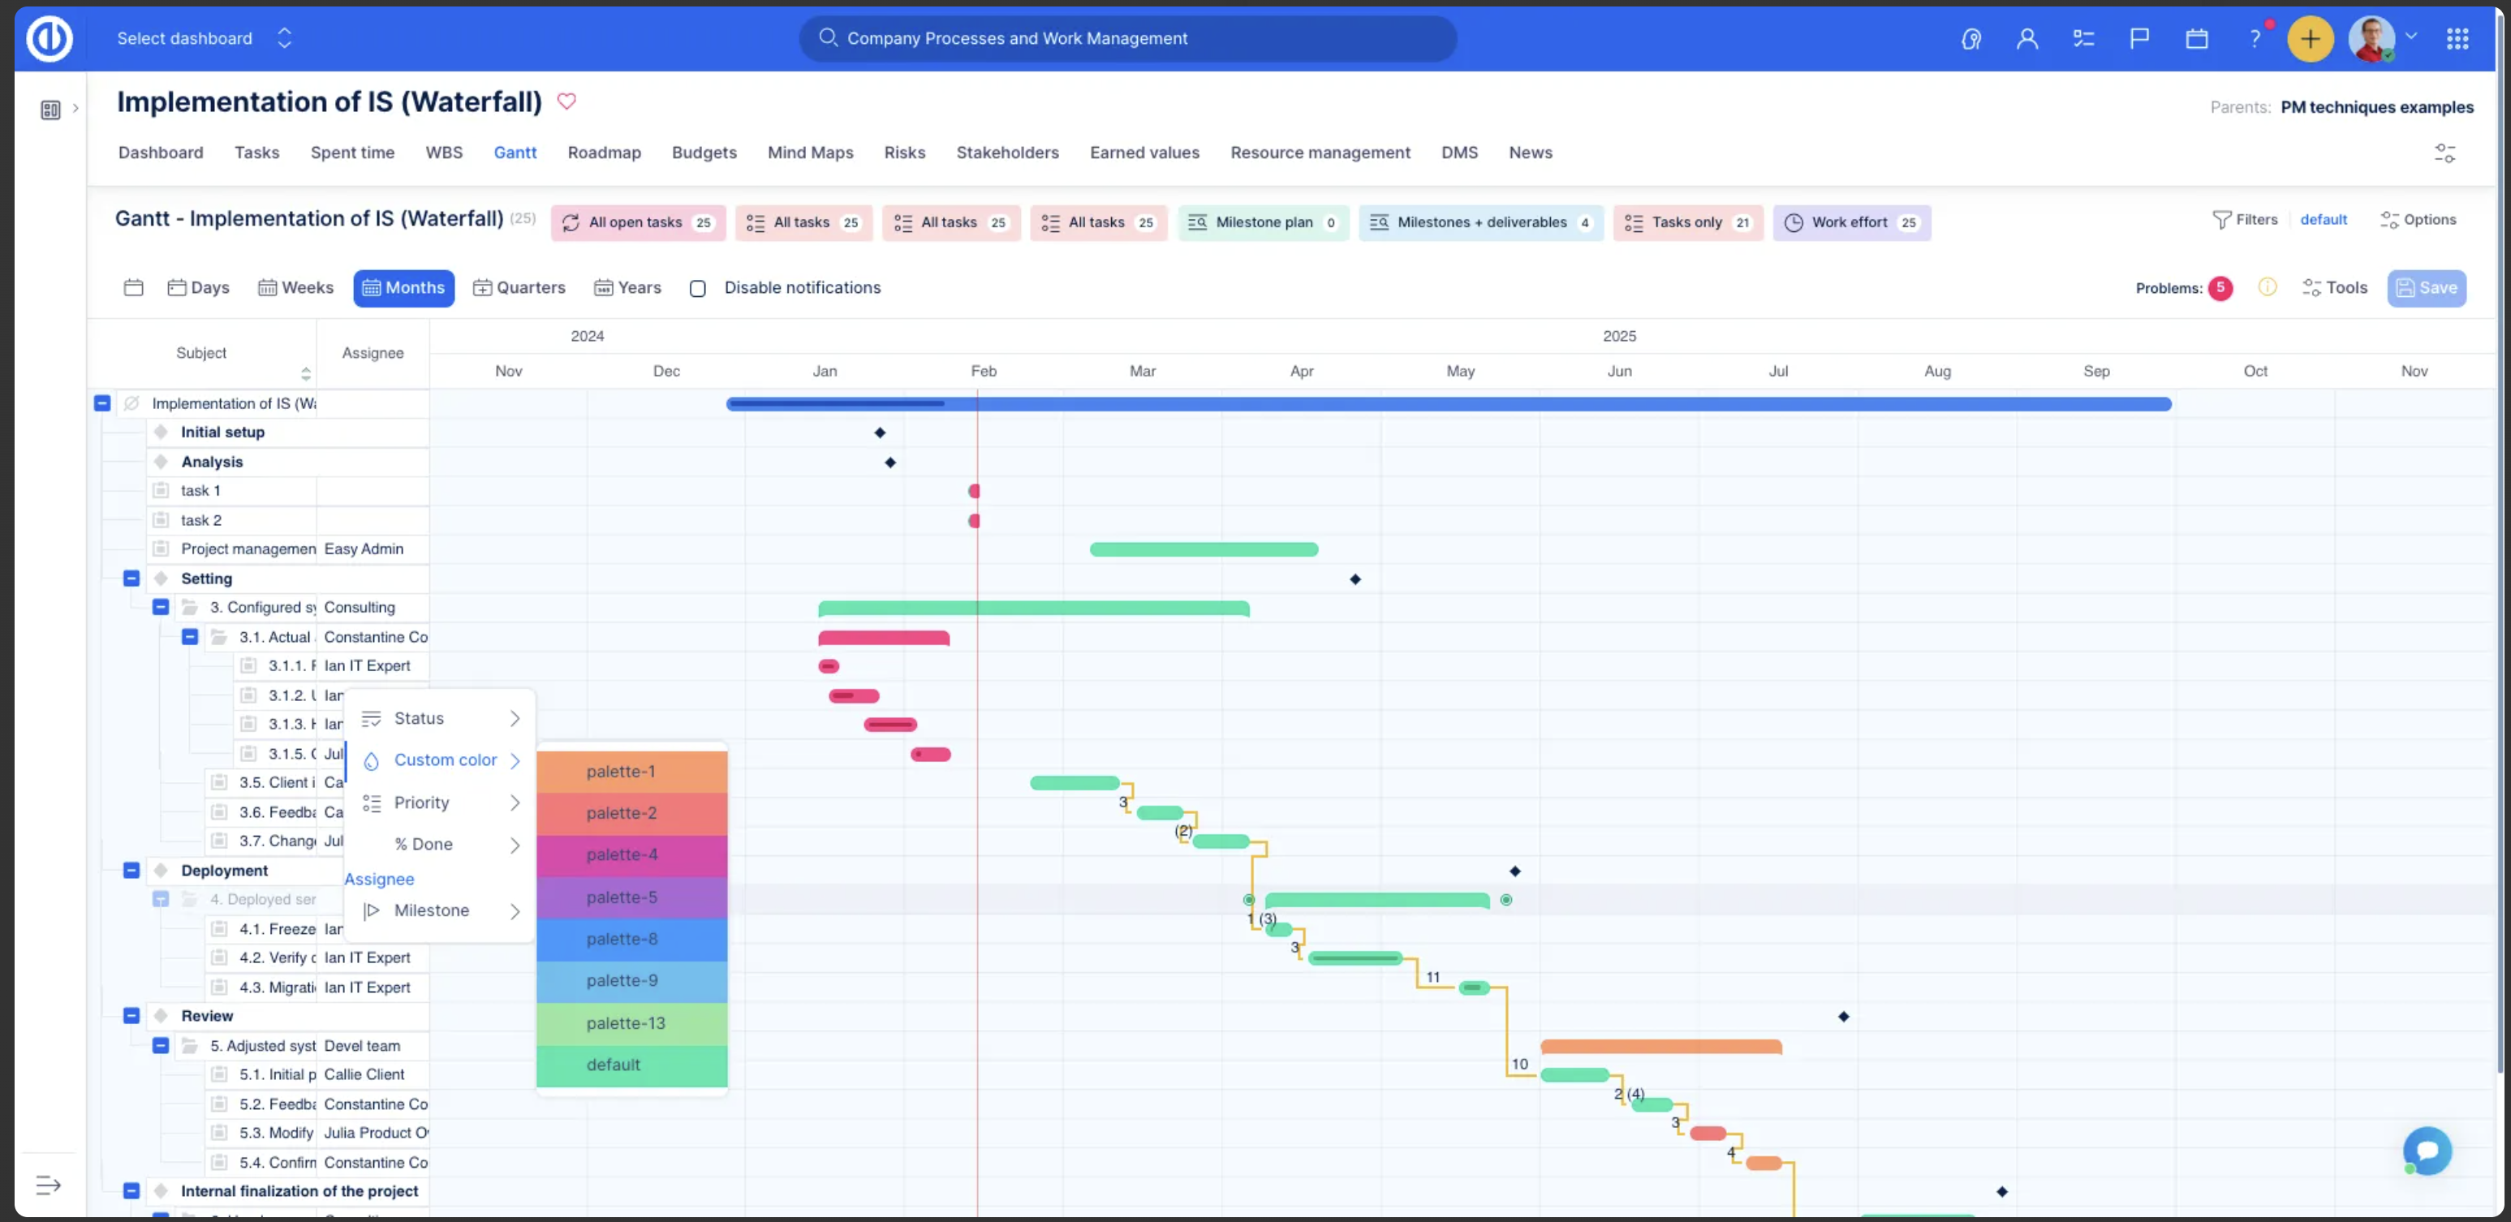Screen dimensions: 2511x1222
Task: Click the yellow plus add button
Action: coord(2309,39)
